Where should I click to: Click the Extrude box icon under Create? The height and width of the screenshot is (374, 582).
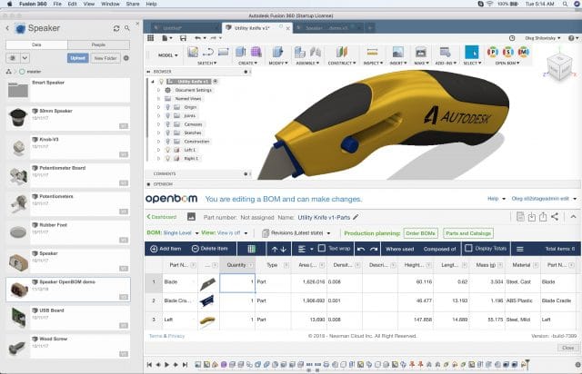pos(240,53)
